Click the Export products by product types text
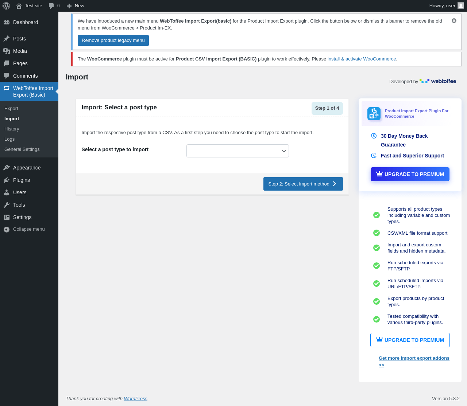Image resolution: width=467 pixels, height=406 pixels. [416, 301]
